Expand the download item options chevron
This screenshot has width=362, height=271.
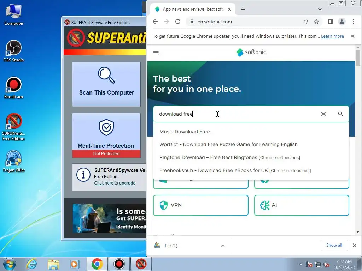click(223, 246)
